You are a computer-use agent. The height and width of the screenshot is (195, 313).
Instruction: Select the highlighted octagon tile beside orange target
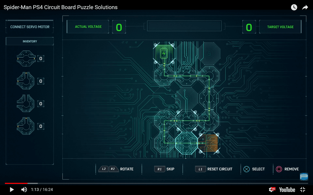pyautogui.click(x=186, y=143)
